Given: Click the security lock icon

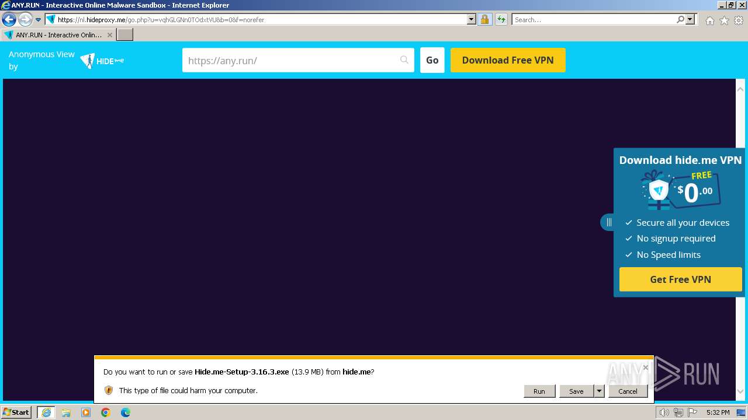Looking at the screenshot, I should coord(484,20).
